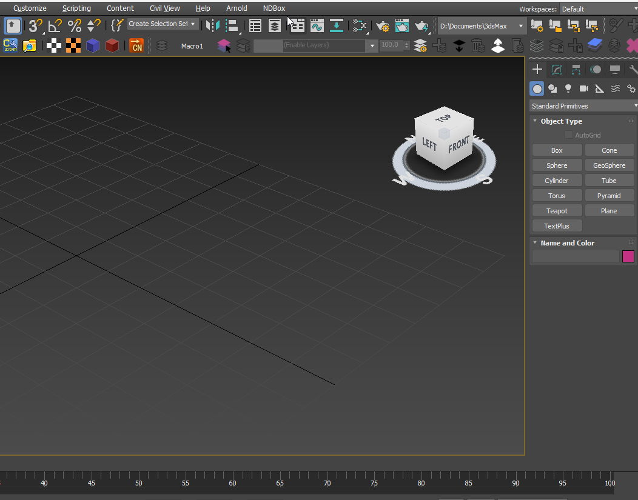Click the delete layer trash icon
The image size is (638, 500).
click(478, 45)
